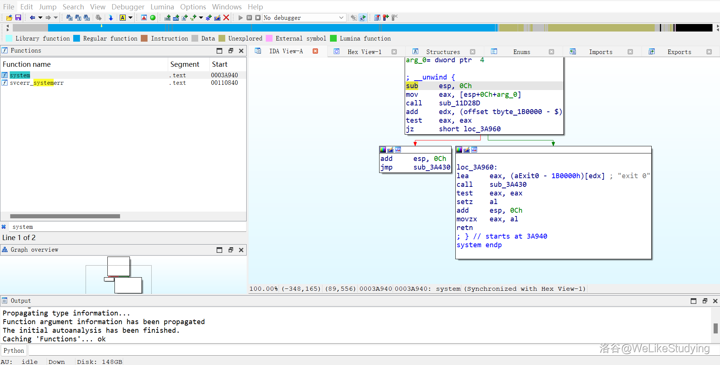
Task: Click the Save database icon
Action: [18, 18]
